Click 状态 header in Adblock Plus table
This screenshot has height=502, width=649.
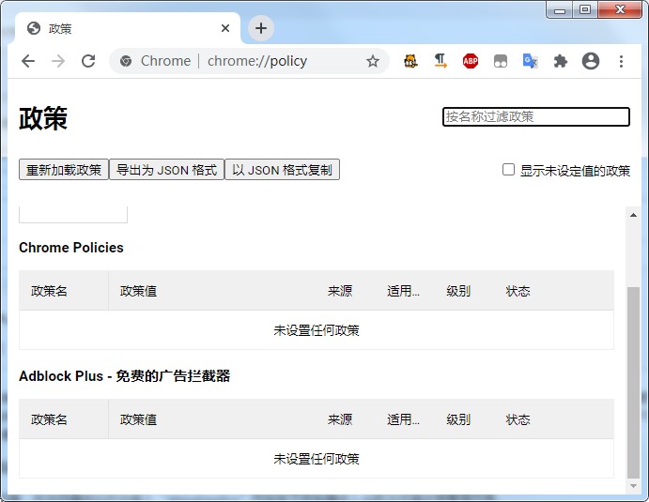(518, 419)
